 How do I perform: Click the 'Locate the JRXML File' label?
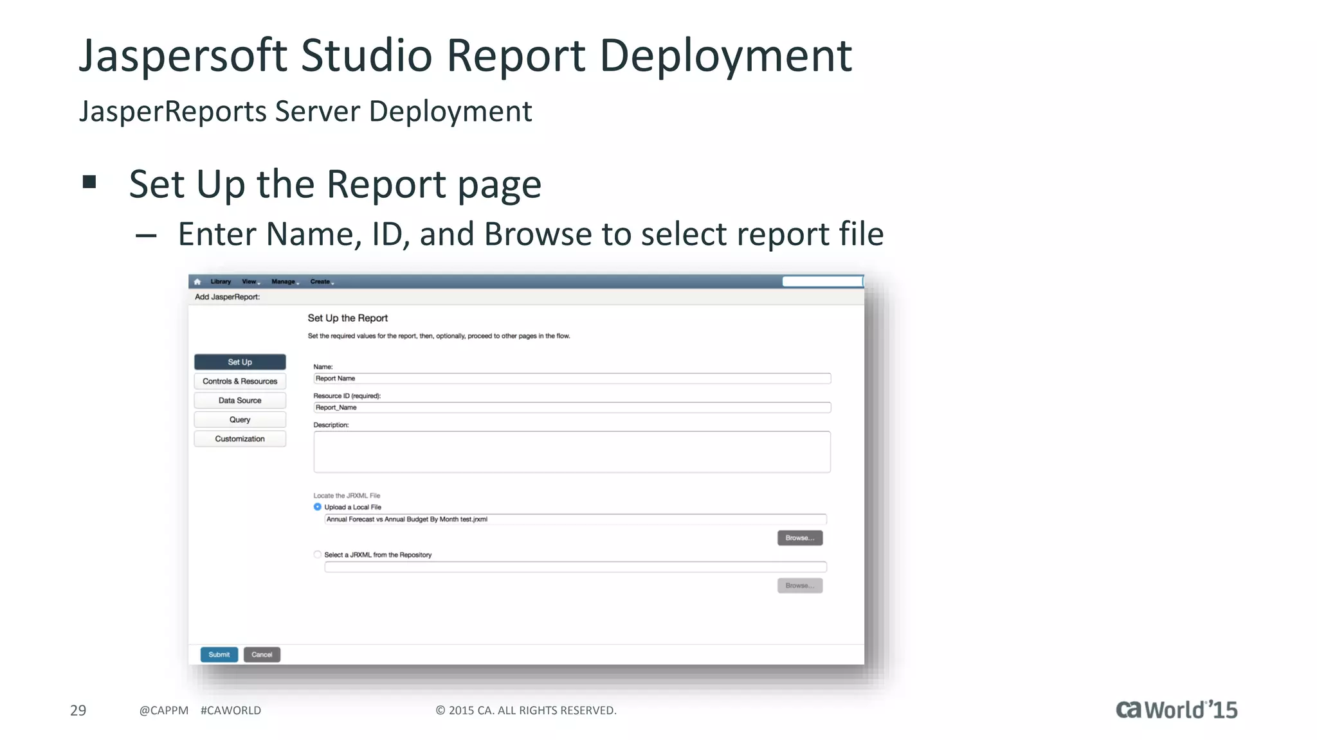point(347,495)
